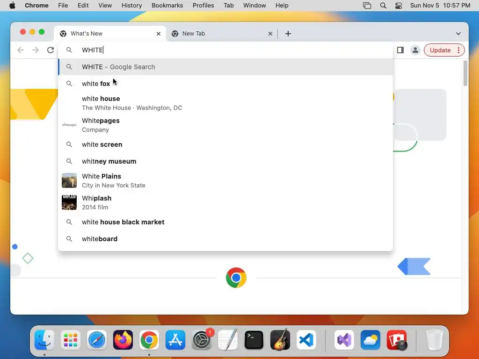The width and height of the screenshot is (479, 359).
Task: Open Finder from the Dock
Action: point(44,340)
